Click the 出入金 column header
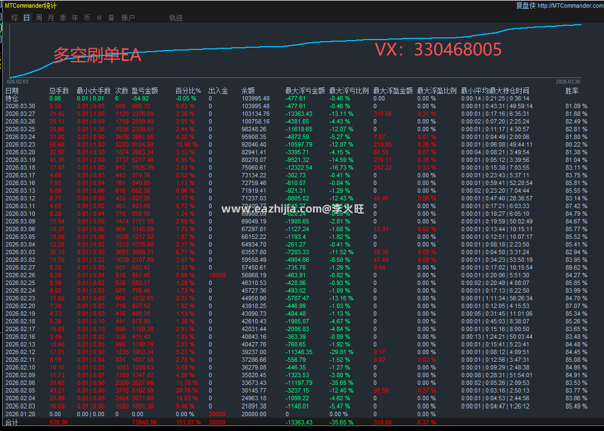The image size is (604, 431). pos(218,91)
